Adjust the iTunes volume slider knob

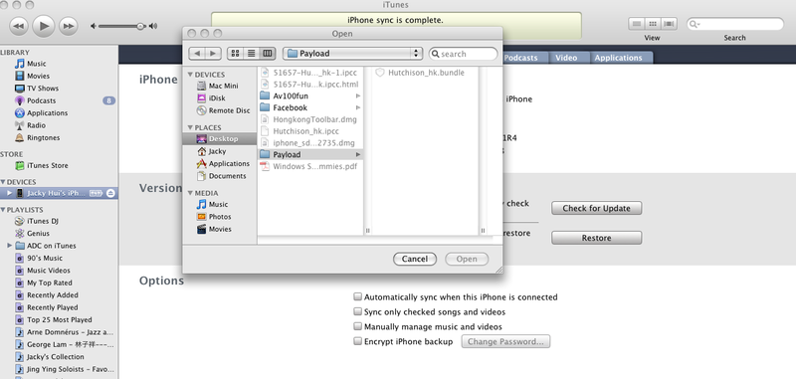click(140, 26)
